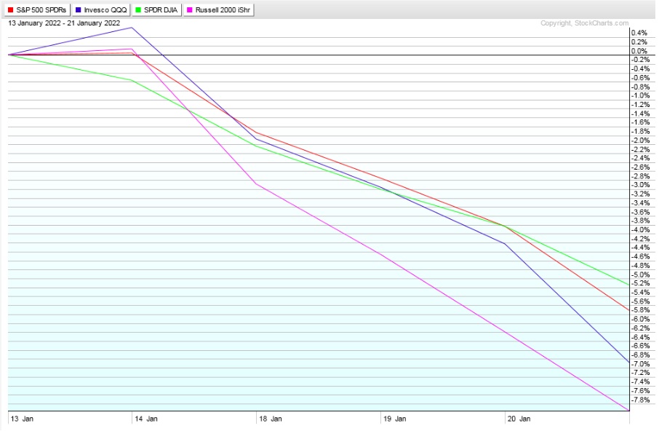Click the 0.2% y-axis label
659x431 pixels.
point(639,42)
